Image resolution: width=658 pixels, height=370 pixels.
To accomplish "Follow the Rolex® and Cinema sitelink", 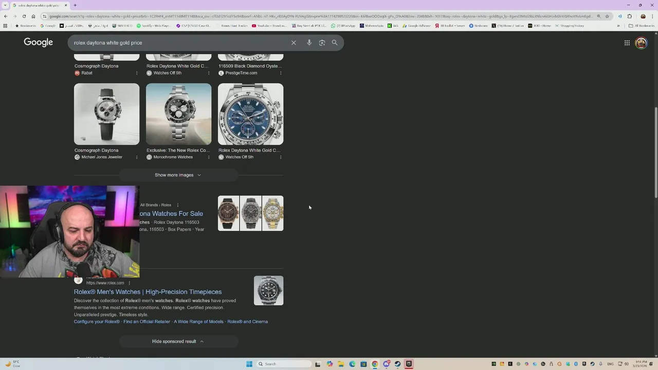I will pos(247,322).
